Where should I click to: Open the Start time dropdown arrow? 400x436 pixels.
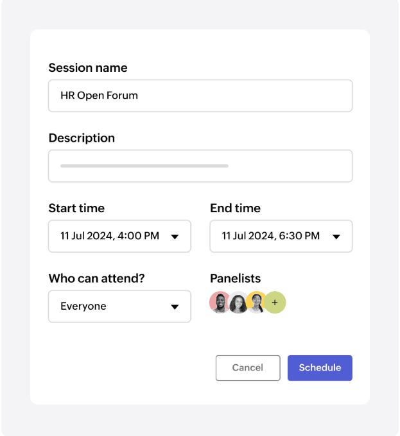tap(175, 237)
